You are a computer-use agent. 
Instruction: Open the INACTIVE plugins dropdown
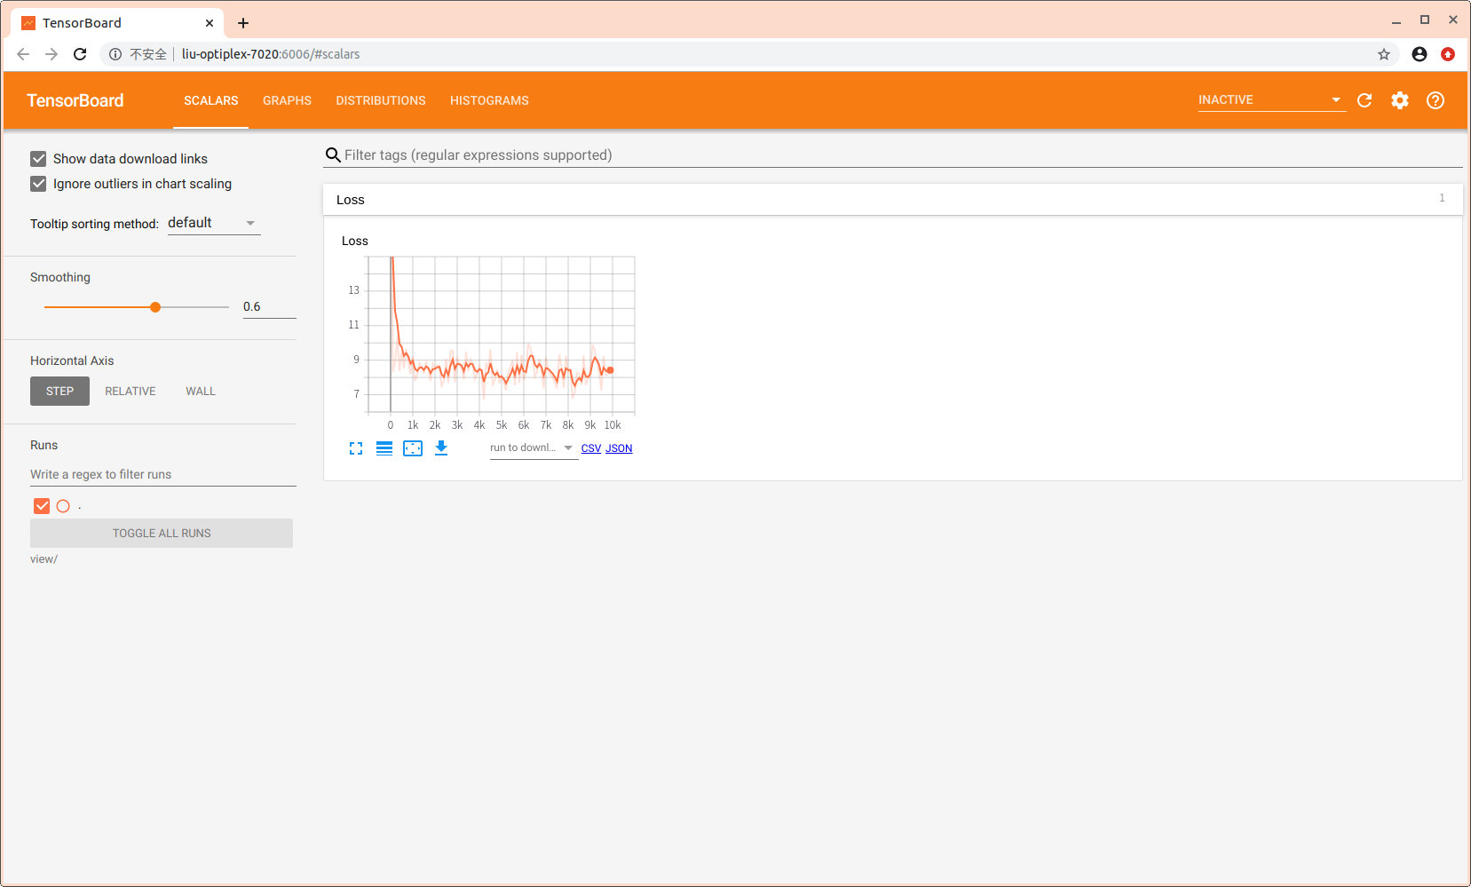point(1271,99)
